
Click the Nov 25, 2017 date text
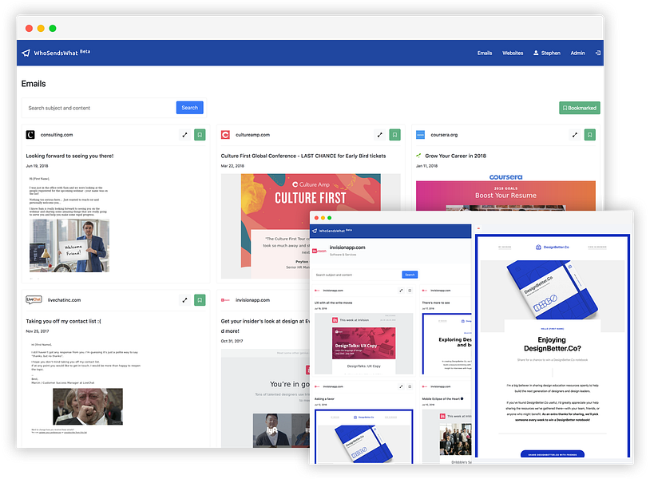pyautogui.click(x=38, y=331)
